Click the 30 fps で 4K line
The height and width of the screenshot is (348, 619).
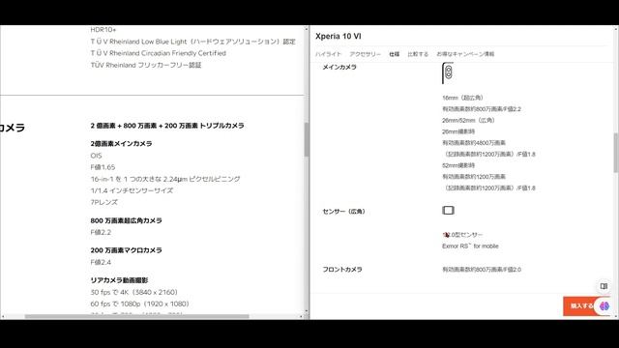[133, 292]
